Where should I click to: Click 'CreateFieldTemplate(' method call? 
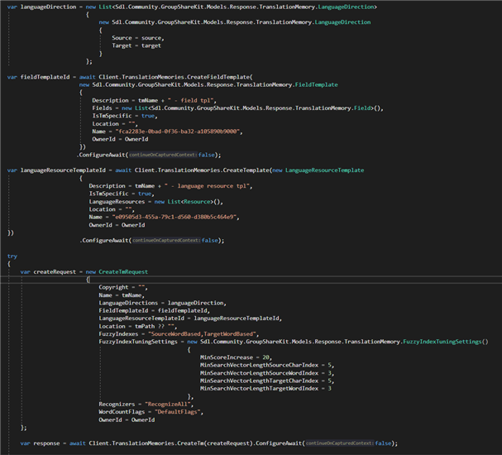pyautogui.click(x=220, y=77)
